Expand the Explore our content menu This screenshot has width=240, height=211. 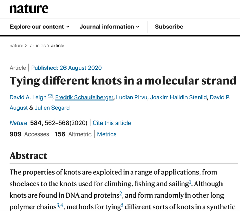(x=39, y=27)
